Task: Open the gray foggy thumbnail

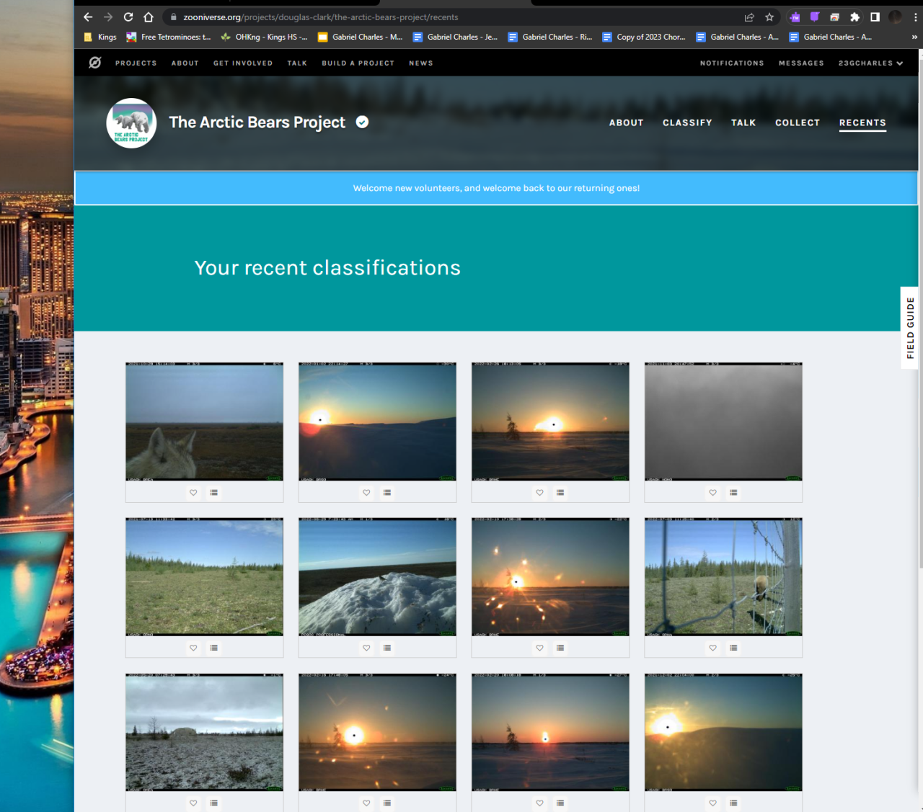Action: (723, 421)
